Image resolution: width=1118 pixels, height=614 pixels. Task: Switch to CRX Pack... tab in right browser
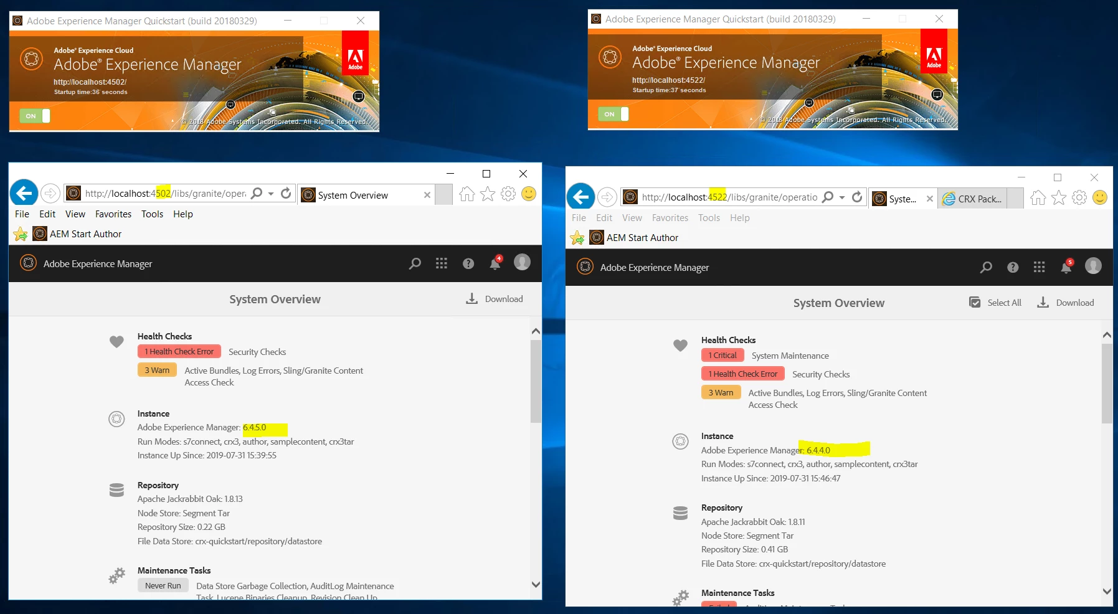tap(973, 199)
